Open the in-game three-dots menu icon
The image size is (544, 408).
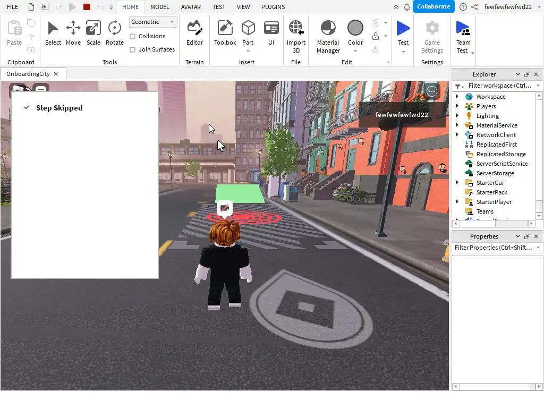431,91
